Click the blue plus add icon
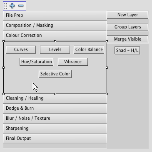Viewport: 152px width, 152px height. point(12,6)
